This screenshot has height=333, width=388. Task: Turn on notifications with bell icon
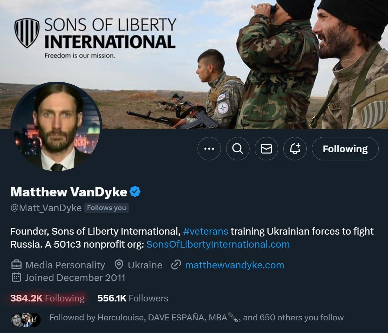point(295,149)
